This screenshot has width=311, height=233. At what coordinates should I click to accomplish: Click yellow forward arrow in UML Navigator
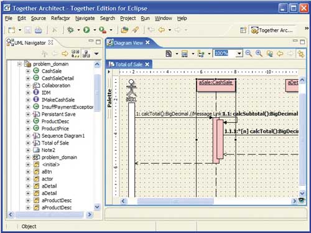[65, 54]
